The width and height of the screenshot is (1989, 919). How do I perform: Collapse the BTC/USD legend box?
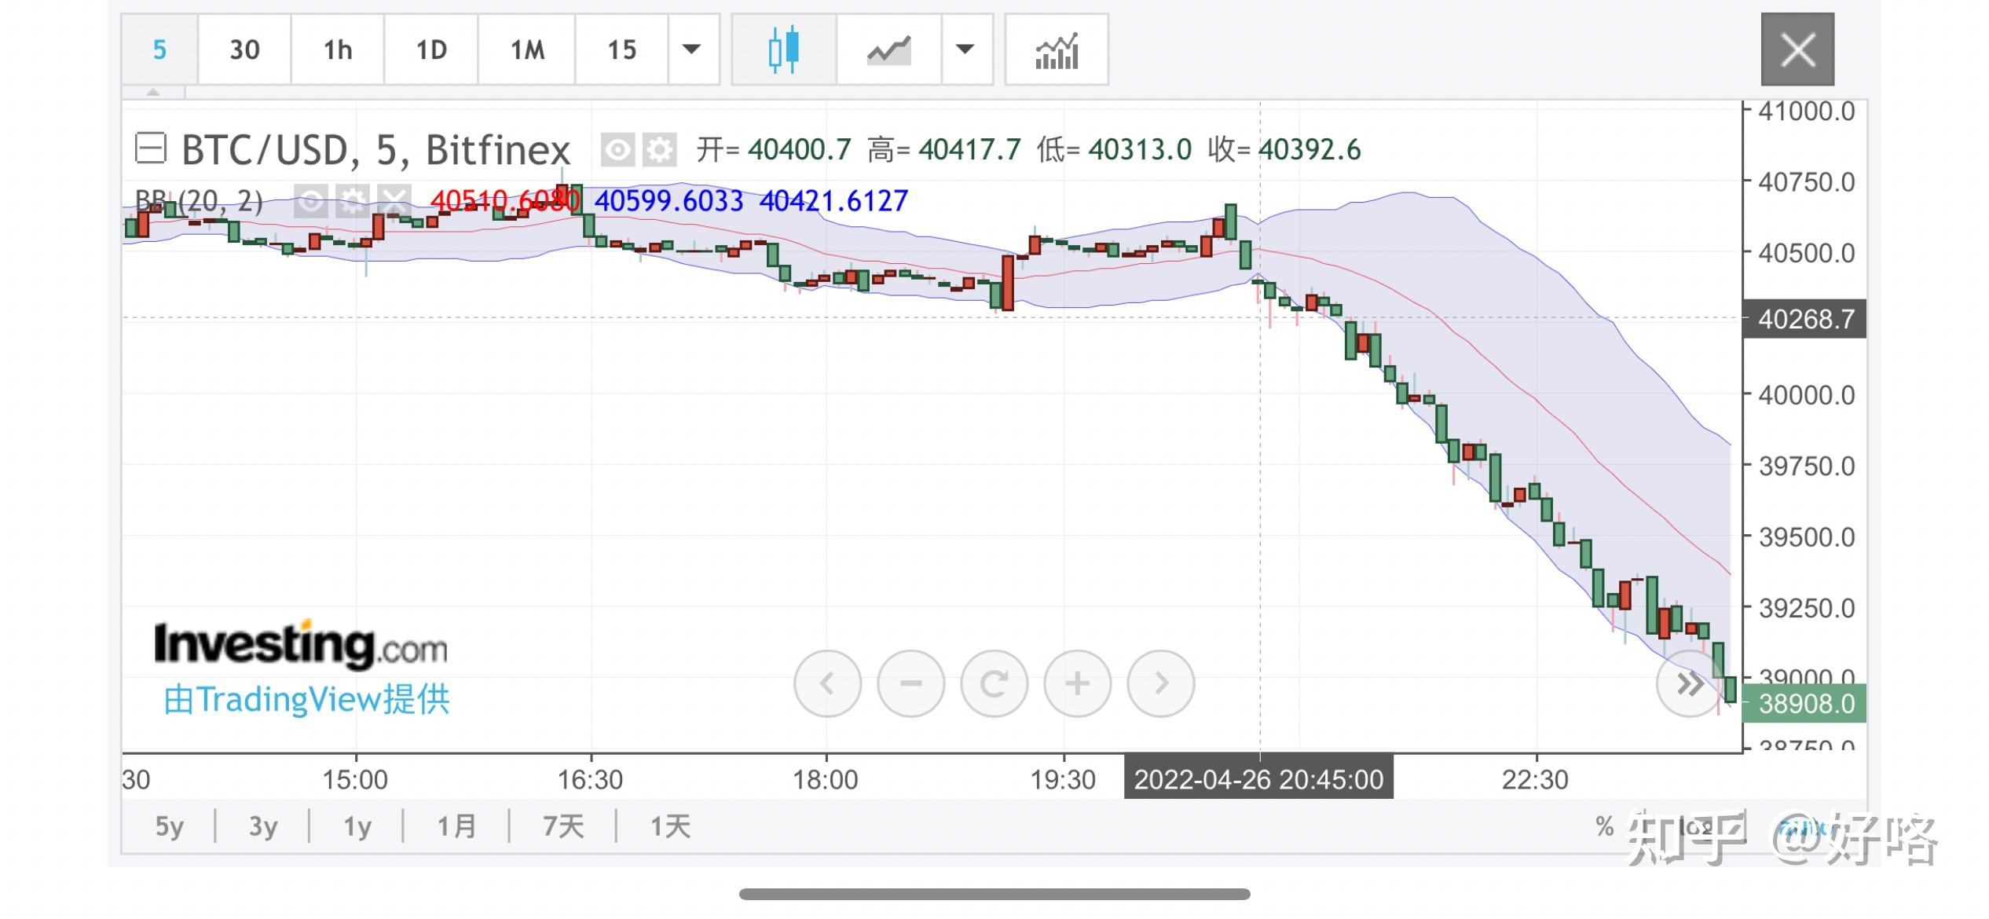pos(151,148)
